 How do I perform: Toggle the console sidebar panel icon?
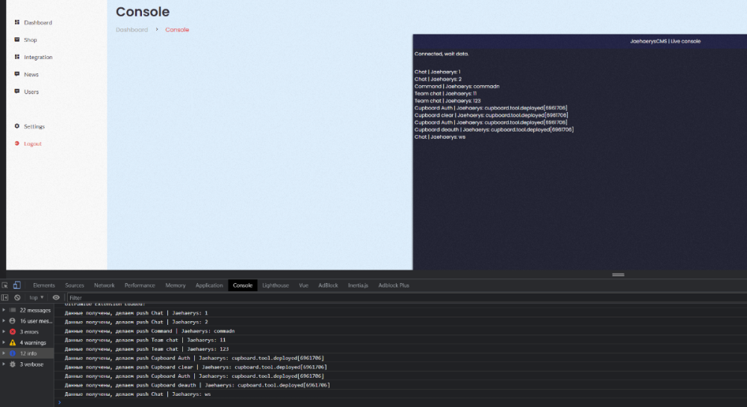tap(5, 297)
